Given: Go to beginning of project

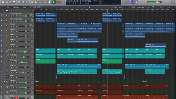Looking at the screenshot, I should coord(32,2).
